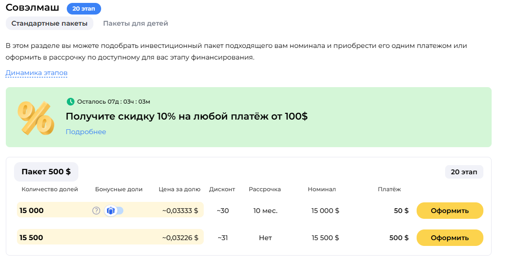The width and height of the screenshot is (525, 259).
Task: Select the 15 500 shares quantity
Action: 31,238
